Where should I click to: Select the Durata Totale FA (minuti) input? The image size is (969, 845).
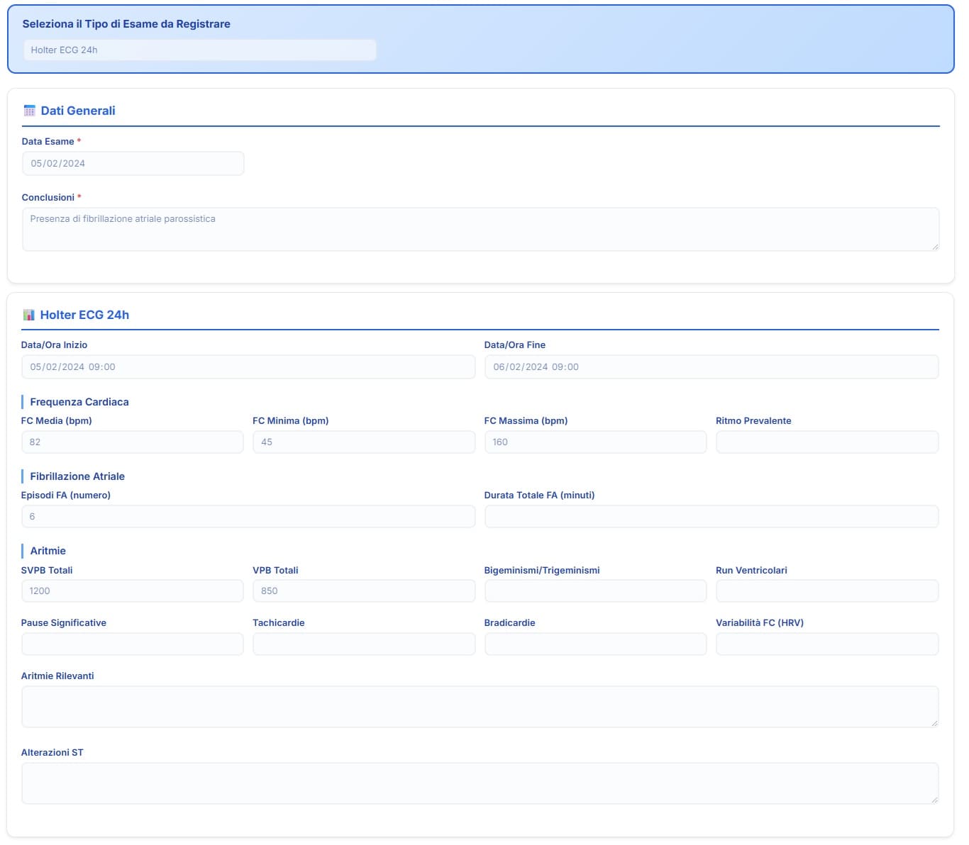point(711,517)
